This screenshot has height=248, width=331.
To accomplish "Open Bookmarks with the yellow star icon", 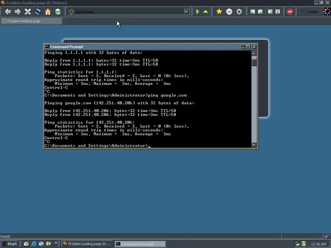I will coord(219,12).
